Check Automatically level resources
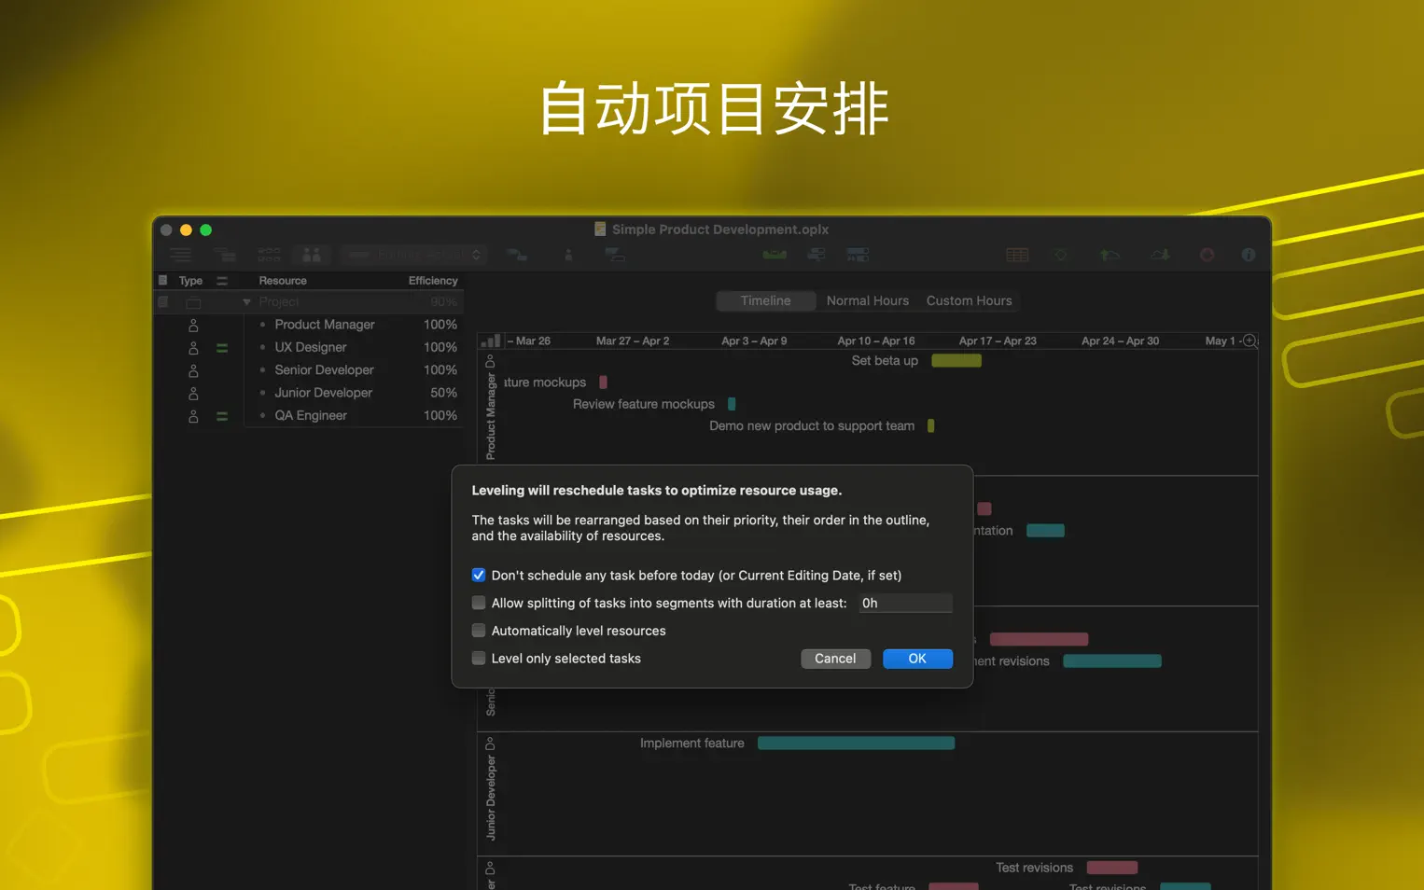Viewport: 1424px width, 890px height. pos(479,631)
